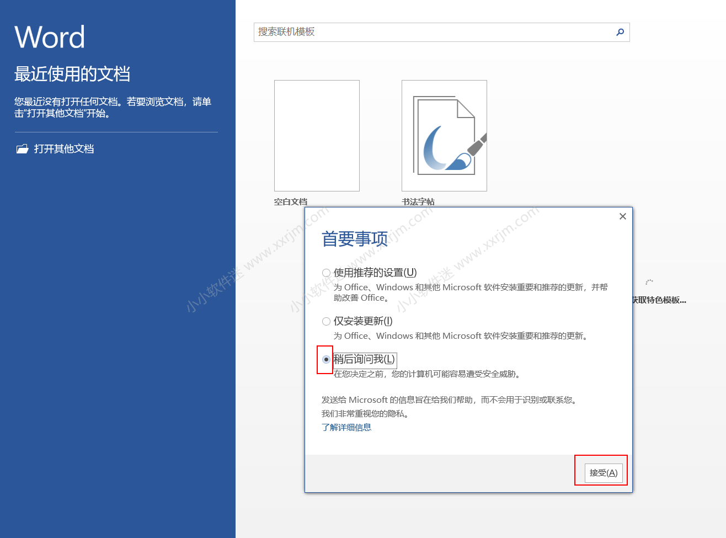Click the folder icon for opening documents
The image size is (726, 538).
(22, 149)
